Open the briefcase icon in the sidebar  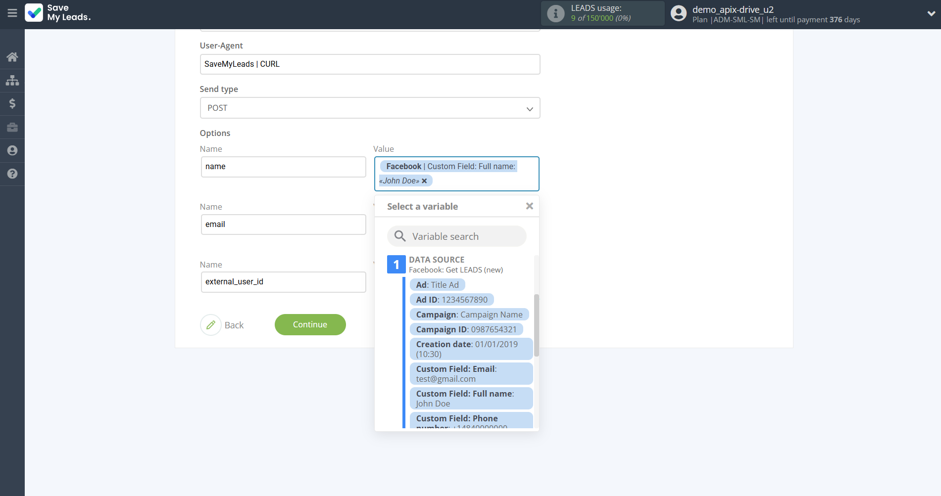point(12,127)
